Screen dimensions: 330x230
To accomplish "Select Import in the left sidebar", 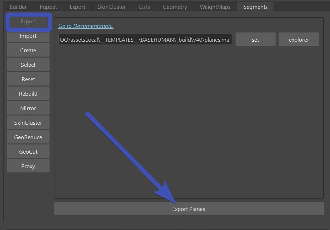I will 28,36.
